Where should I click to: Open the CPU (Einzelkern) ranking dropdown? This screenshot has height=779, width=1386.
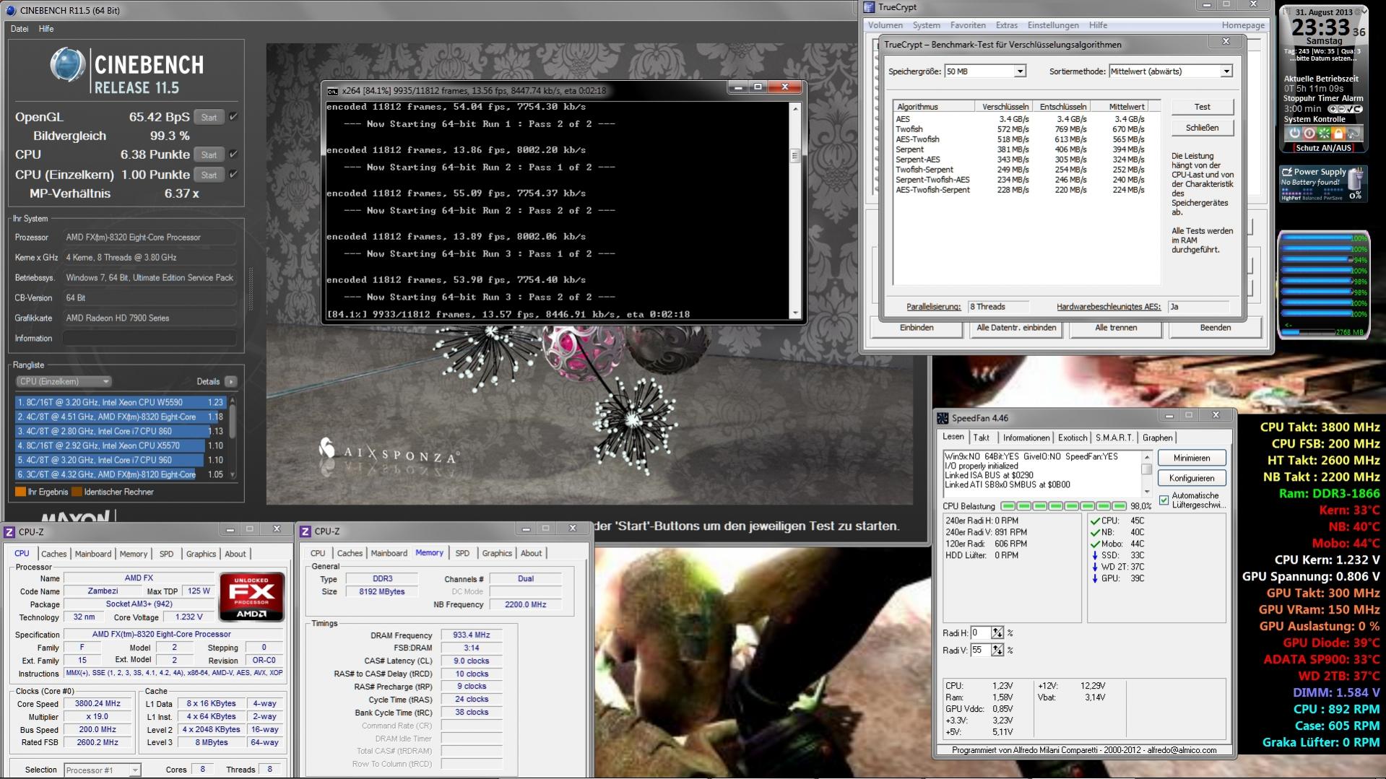[x=64, y=381]
